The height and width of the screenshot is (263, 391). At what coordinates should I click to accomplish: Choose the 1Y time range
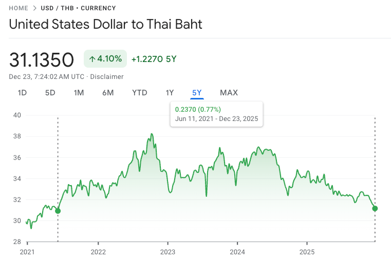(x=170, y=93)
